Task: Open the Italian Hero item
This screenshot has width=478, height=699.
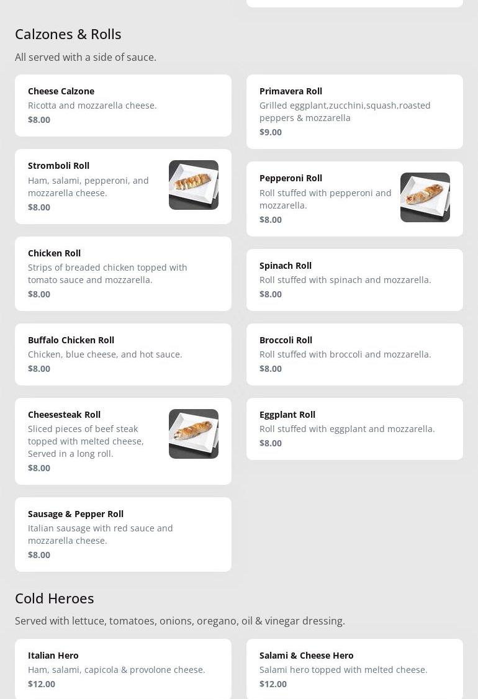Action: (x=123, y=669)
